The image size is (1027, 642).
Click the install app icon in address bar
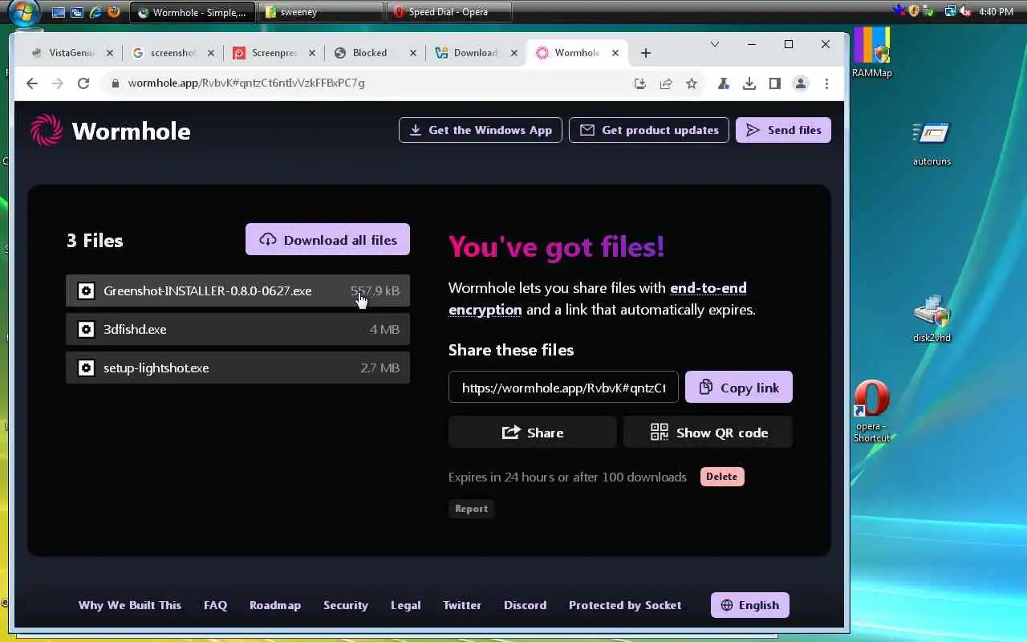(x=640, y=83)
